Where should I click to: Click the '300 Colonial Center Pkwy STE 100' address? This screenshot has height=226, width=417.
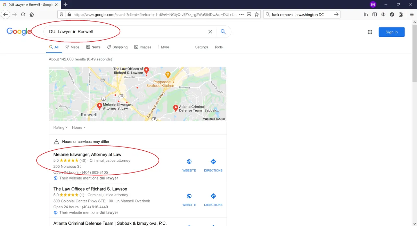(x=83, y=201)
